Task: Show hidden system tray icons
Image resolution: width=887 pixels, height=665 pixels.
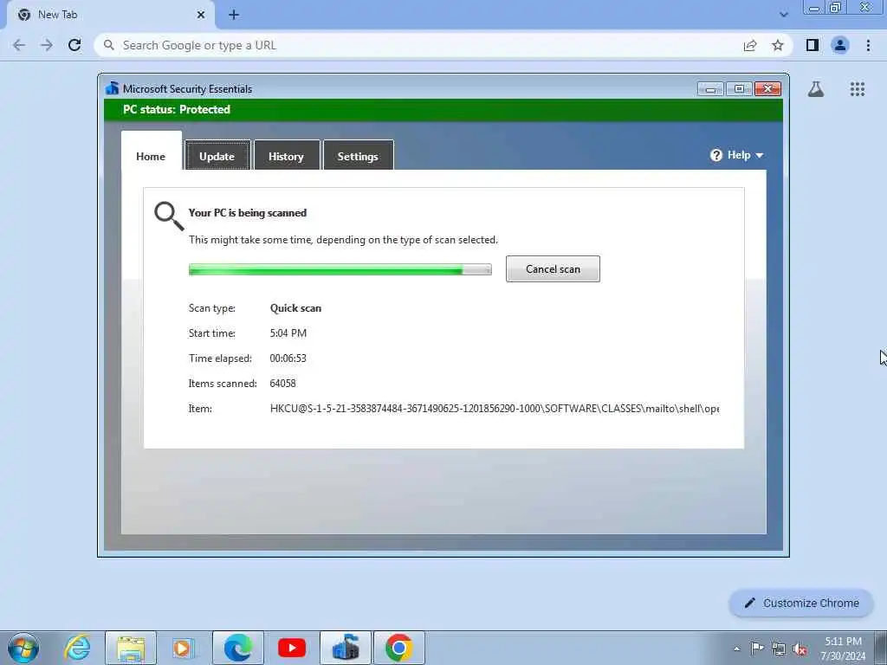Action: 736,649
